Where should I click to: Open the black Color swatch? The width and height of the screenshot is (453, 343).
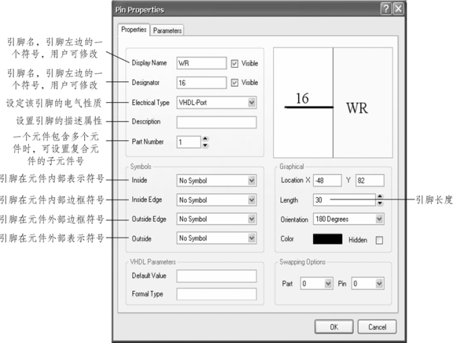click(328, 239)
